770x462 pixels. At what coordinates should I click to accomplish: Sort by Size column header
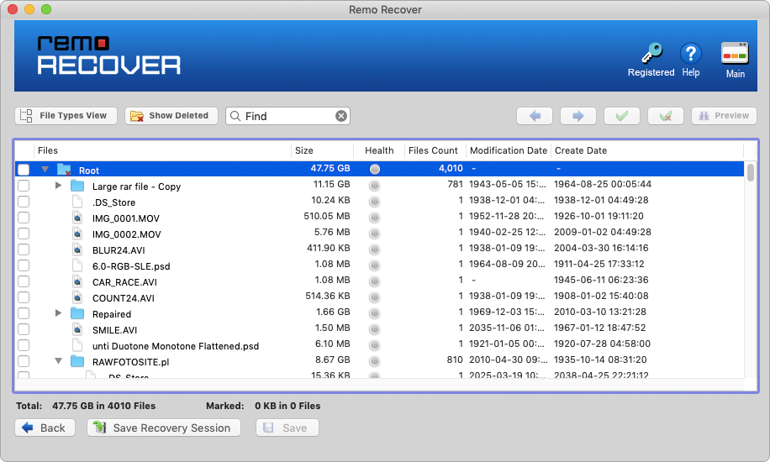click(322, 150)
